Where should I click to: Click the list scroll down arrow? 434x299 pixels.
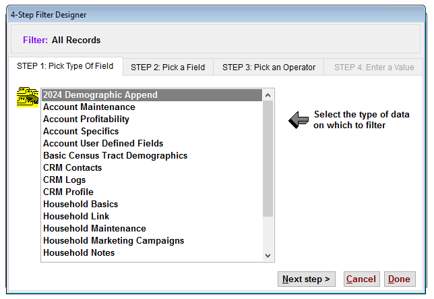tap(268, 256)
